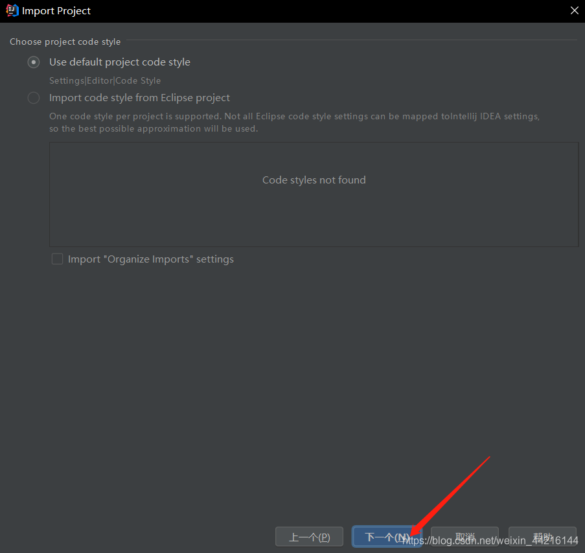The image size is (585, 553).
Task: Close the Import Project dialog
Action: point(574,10)
